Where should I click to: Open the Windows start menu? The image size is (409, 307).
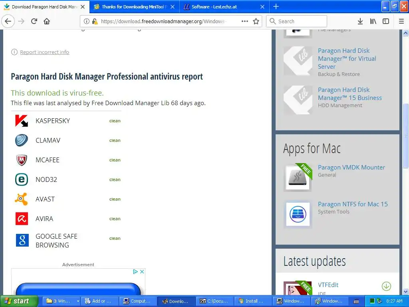click(19, 301)
